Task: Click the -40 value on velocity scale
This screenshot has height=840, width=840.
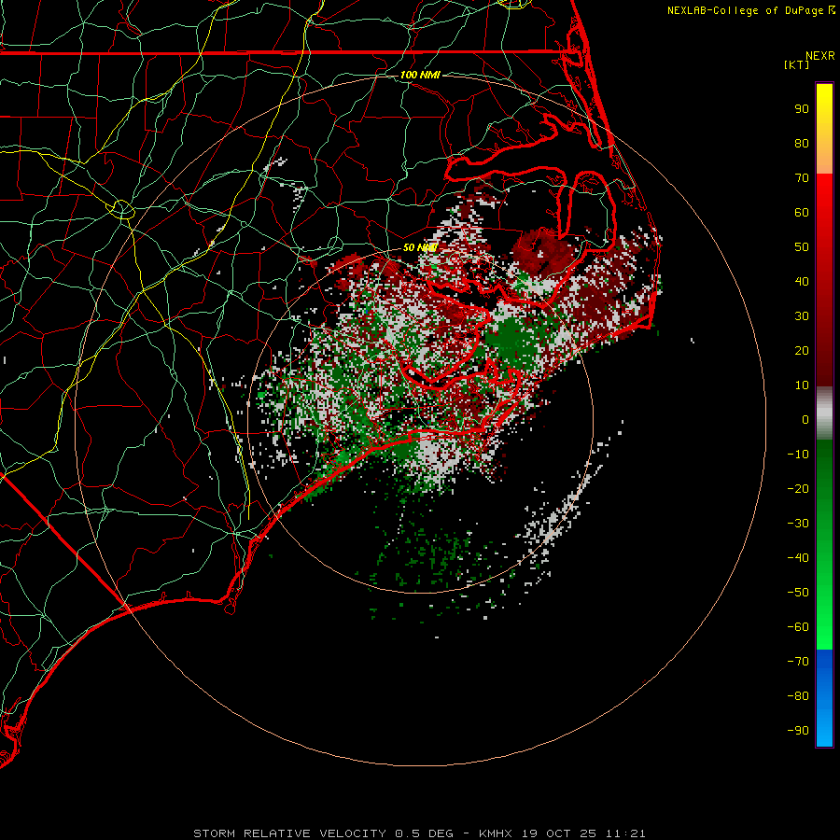Action: tap(798, 558)
